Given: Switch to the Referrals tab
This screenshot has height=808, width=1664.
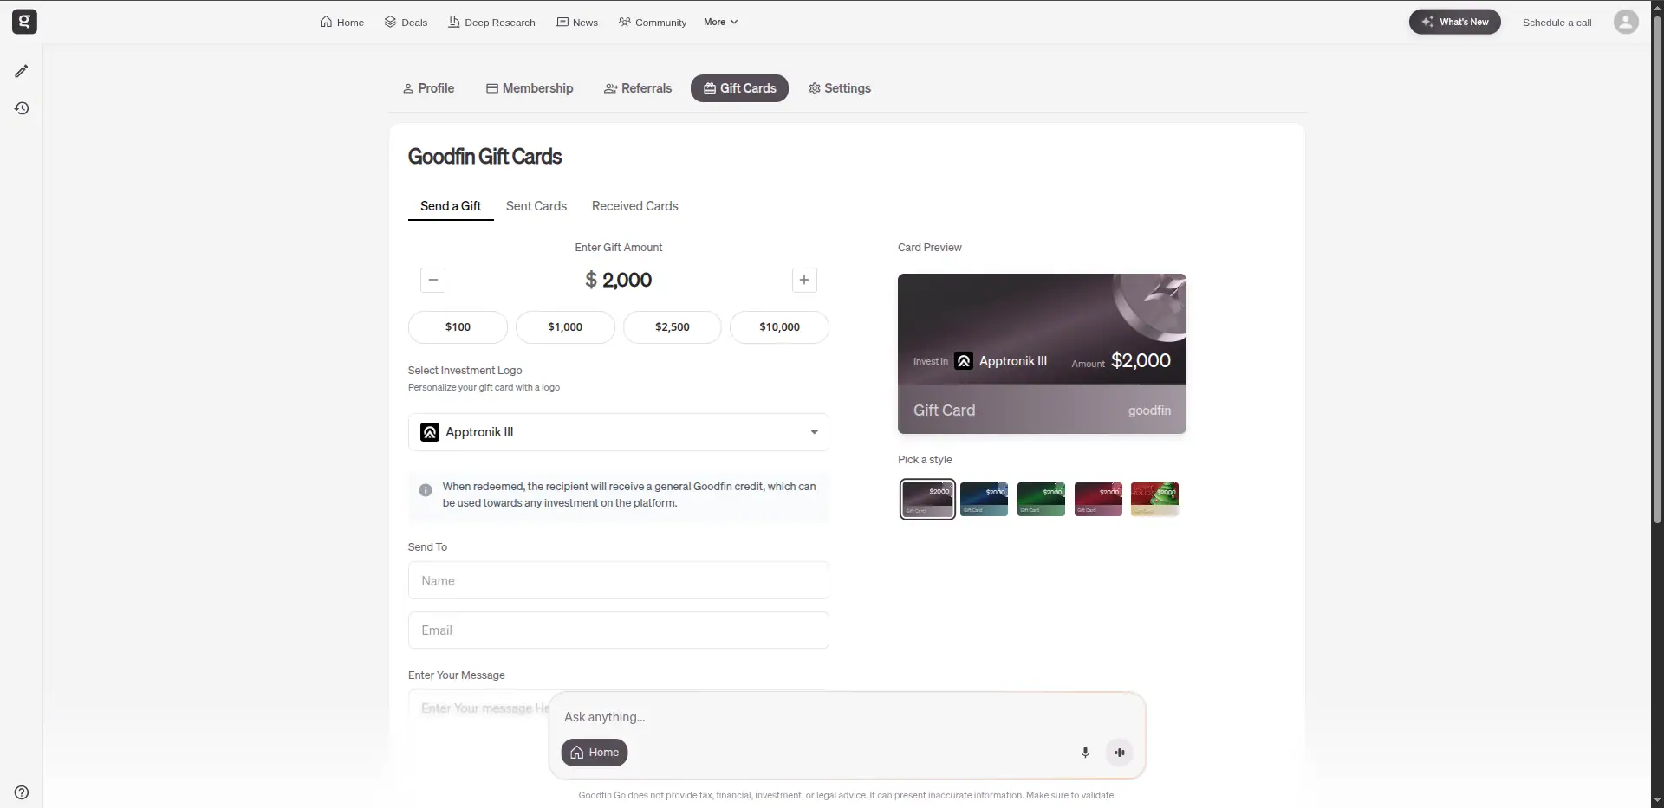Looking at the screenshot, I should click(x=638, y=88).
